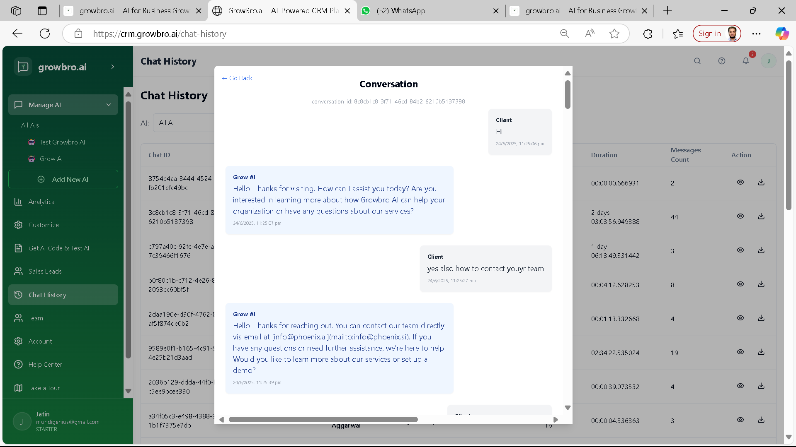The height and width of the screenshot is (447, 796).
Task: Click Go Back in the conversation view
Action: tap(237, 78)
